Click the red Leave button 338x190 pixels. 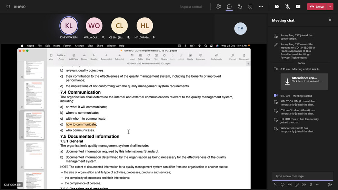coord(317,7)
